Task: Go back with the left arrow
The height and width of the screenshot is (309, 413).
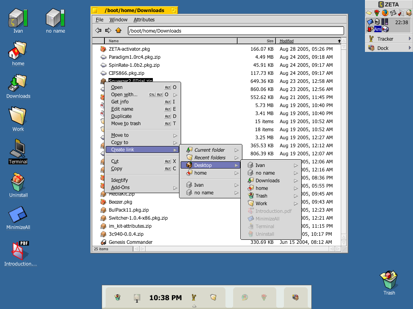Action: 98,31
